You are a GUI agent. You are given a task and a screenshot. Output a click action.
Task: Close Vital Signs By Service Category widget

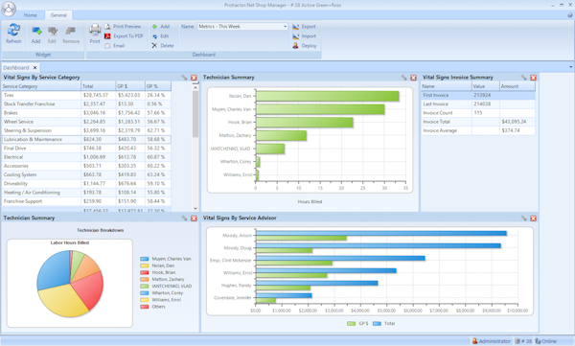(x=194, y=78)
